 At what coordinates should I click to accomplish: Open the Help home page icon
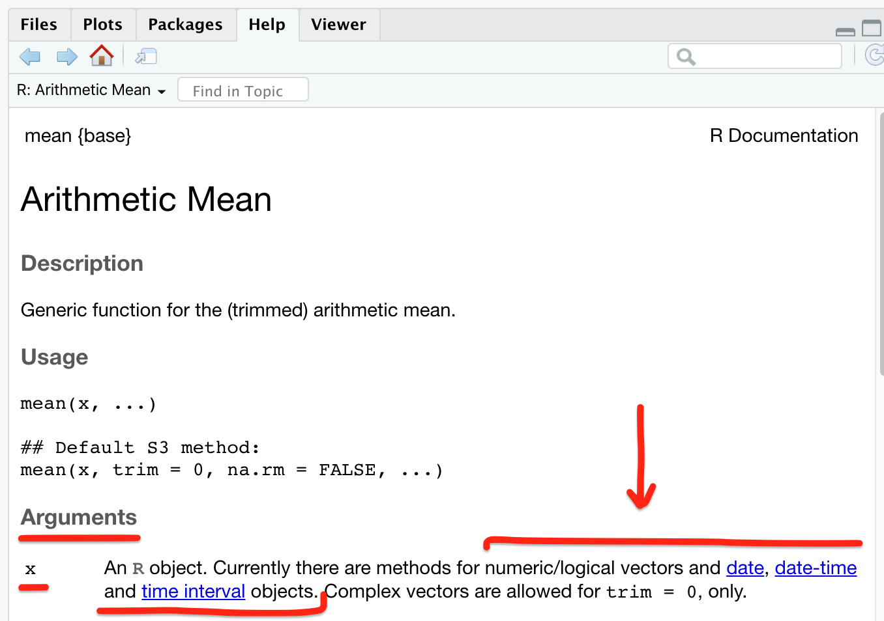coord(102,56)
